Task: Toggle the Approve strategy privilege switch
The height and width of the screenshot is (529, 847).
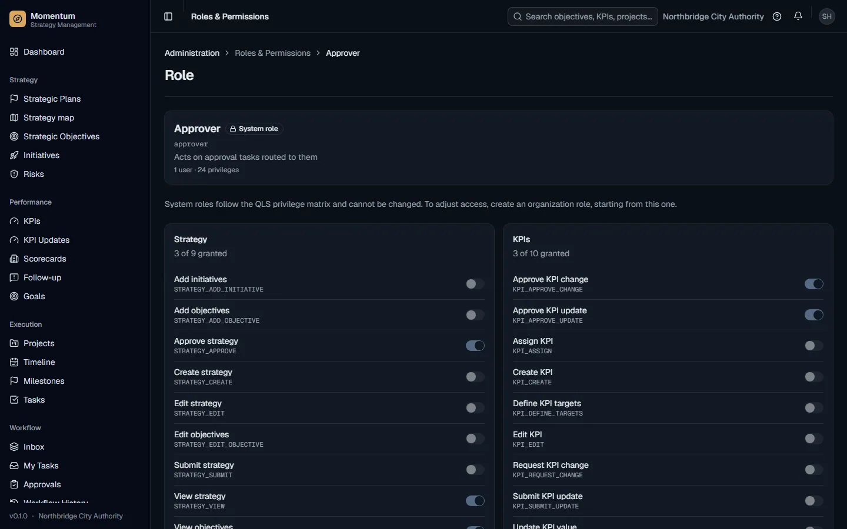Action: pos(475,346)
